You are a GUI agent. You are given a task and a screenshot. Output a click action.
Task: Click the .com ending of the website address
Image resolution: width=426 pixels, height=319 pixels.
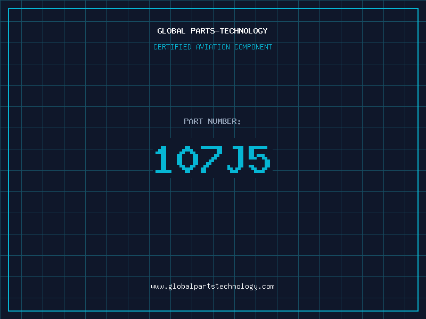[266, 287]
